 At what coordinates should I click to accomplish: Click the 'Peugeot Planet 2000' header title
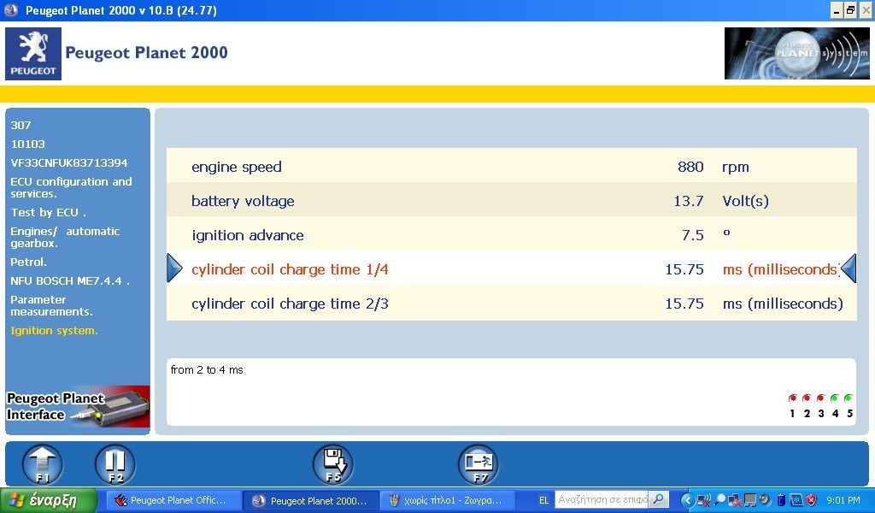[146, 52]
